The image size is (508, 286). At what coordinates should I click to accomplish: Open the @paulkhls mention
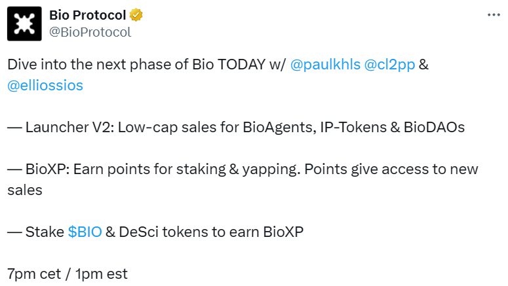click(325, 66)
